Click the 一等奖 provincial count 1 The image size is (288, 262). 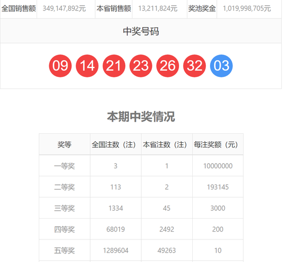167,166
